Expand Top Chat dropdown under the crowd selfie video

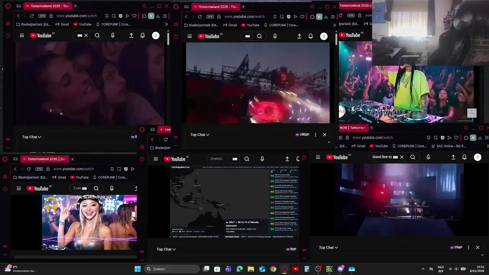tap(32, 137)
